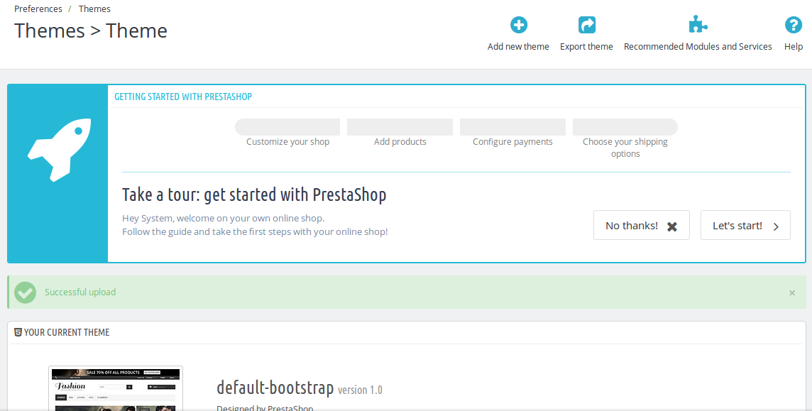Open the Help question mark icon
The width and height of the screenshot is (812, 411).
[x=794, y=25]
